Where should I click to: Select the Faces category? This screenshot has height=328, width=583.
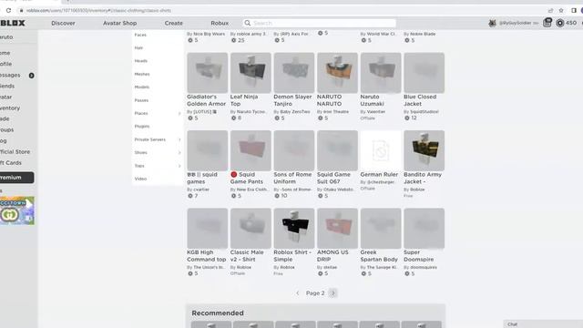click(x=140, y=35)
